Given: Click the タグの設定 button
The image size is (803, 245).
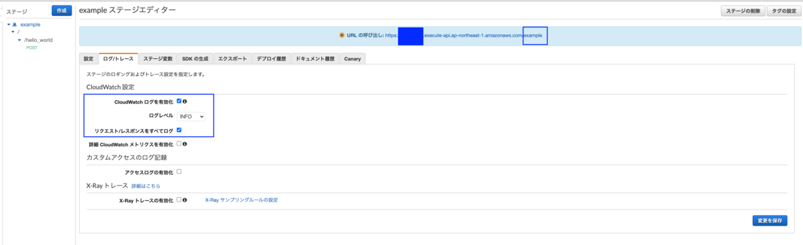Looking at the screenshot, I should pyautogui.click(x=784, y=11).
